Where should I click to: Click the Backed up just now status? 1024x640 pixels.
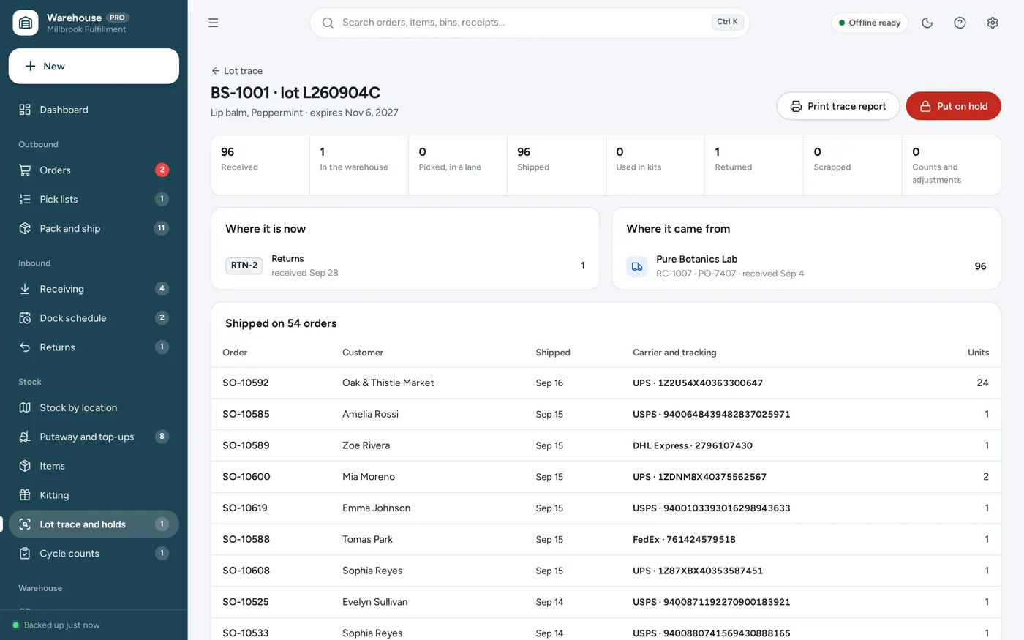coord(56,625)
